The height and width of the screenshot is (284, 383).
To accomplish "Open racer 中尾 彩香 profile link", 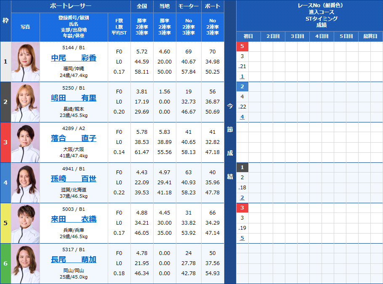I will pyautogui.click(x=74, y=58).
